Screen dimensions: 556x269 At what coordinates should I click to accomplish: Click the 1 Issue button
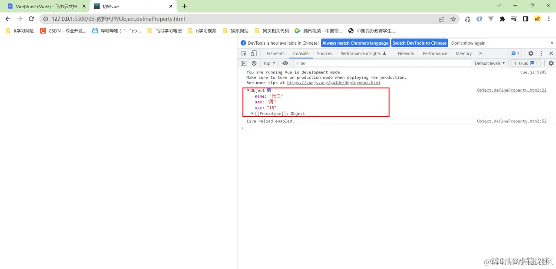(x=526, y=63)
